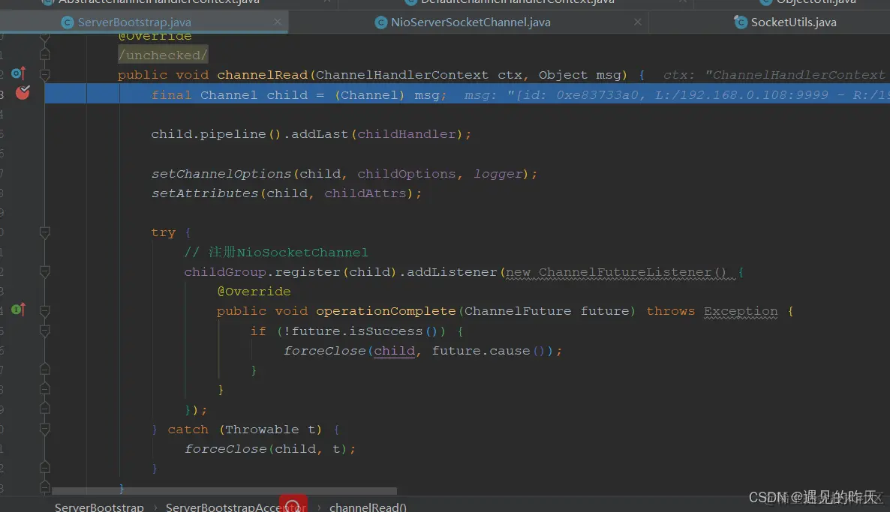
Task: Collapse the channelRead method using its fold marker
Action: point(45,74)
